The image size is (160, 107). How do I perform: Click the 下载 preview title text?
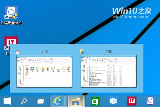(x=109, y=52)
